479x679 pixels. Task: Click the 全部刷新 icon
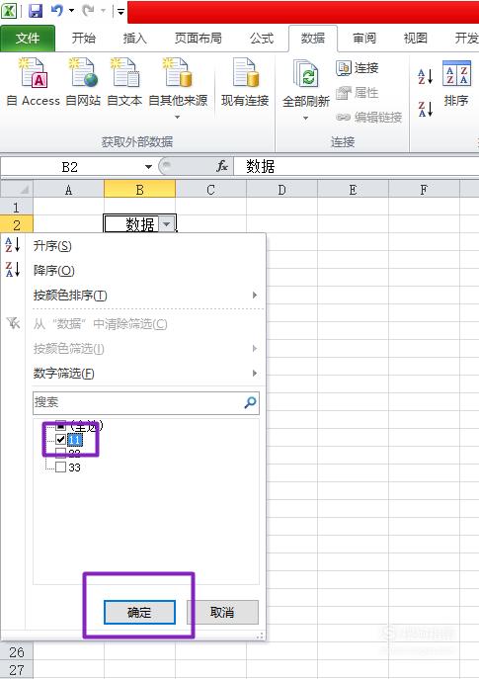pos(306,73)
